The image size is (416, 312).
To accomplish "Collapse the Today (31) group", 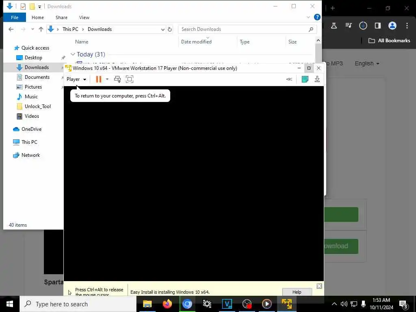I will 73,54.
